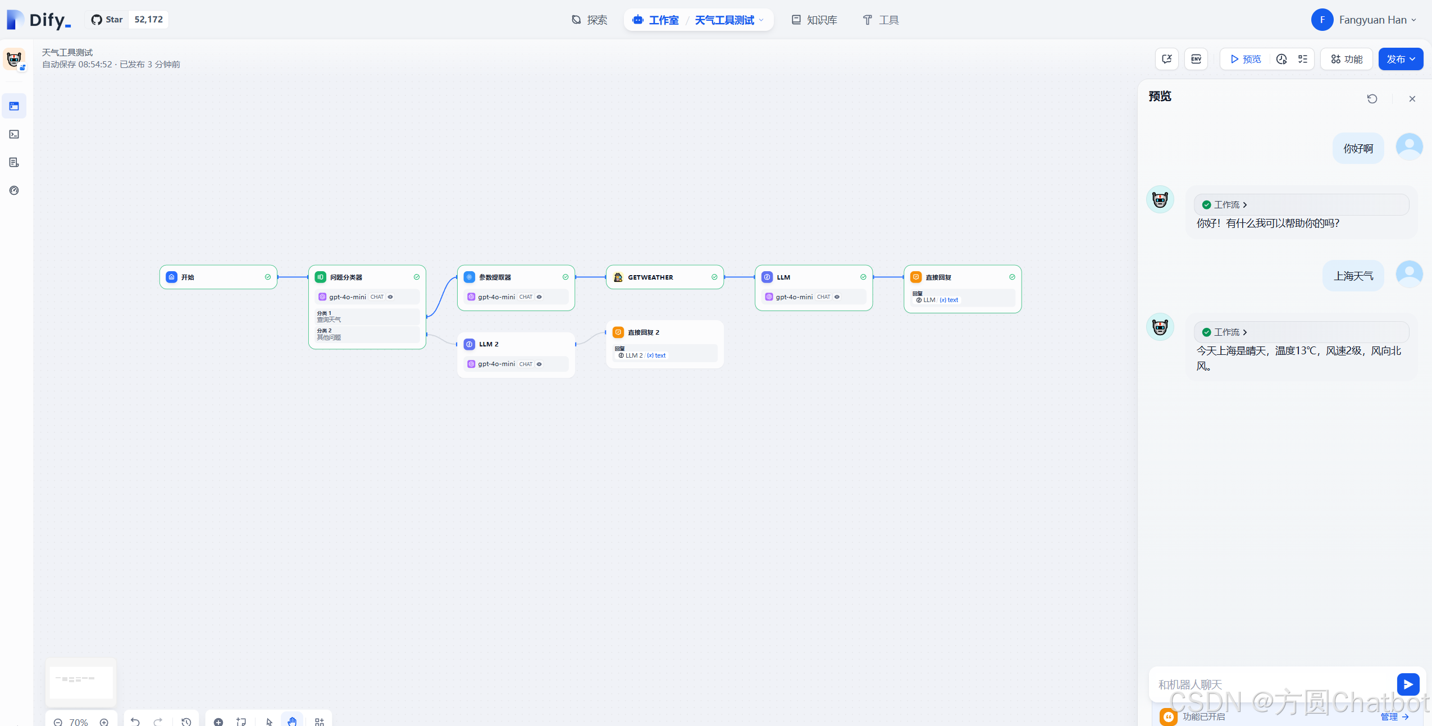1432x726 pixels.
Task: Toggle eye icon on LLM 2 model
Action: click(x=539, y=364)
